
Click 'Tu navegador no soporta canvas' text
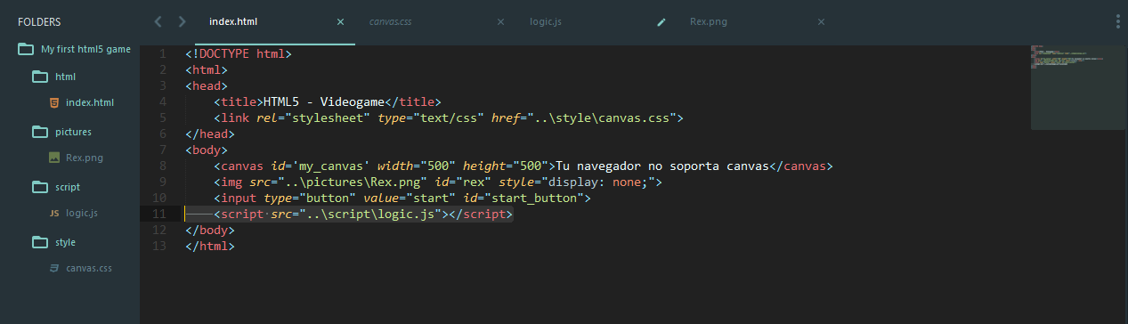point(661,166)
